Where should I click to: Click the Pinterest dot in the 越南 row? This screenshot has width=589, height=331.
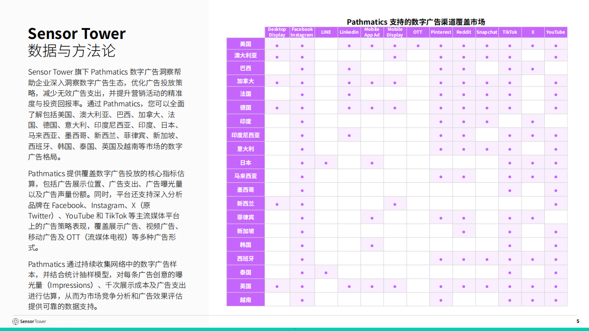pyautogui.click(x=441, y=300)
